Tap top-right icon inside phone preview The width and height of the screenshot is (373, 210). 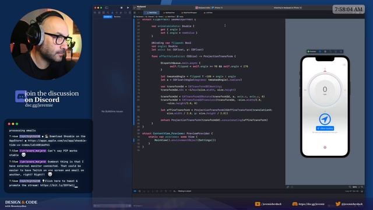344,65
